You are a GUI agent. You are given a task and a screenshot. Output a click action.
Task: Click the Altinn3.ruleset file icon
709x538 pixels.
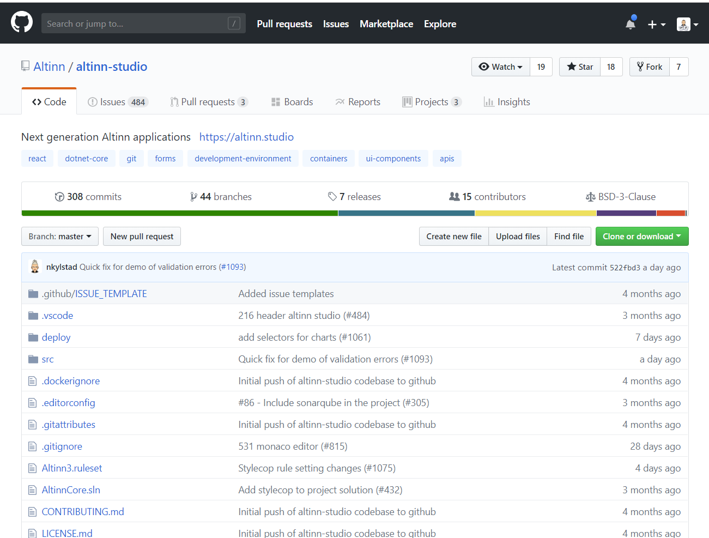pyautogui.click(x=32, y=468)
